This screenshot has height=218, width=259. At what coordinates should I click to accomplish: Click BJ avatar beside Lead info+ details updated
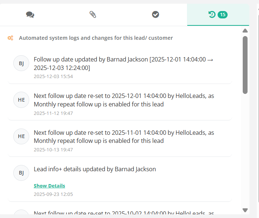(21, 173)
